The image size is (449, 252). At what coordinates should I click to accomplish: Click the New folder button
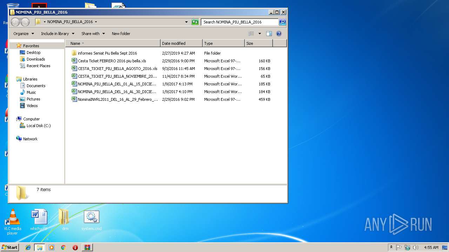coord(121,34)
